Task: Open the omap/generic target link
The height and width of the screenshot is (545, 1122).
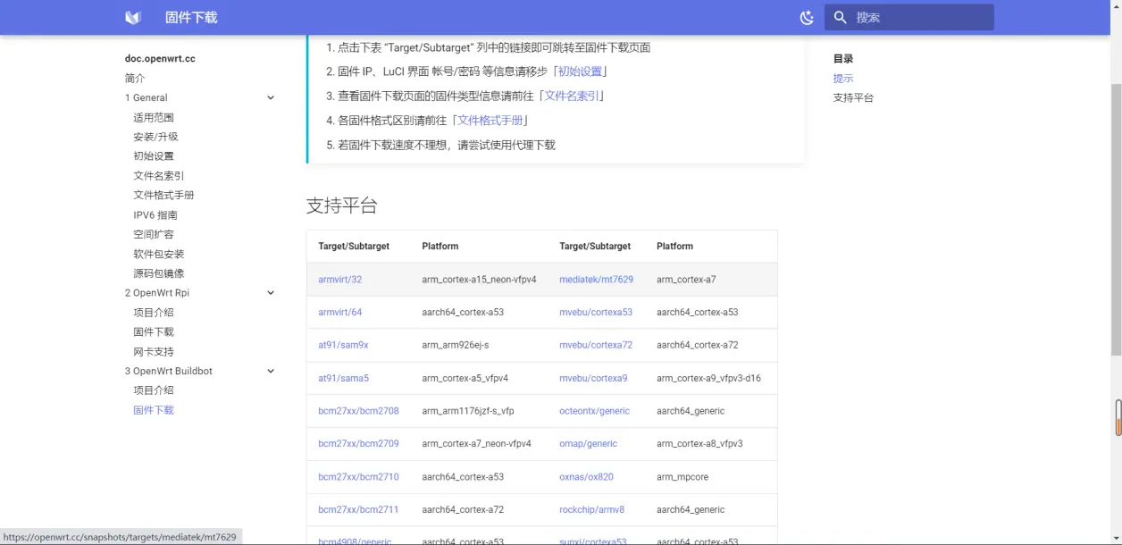Action: click(588, 444)
